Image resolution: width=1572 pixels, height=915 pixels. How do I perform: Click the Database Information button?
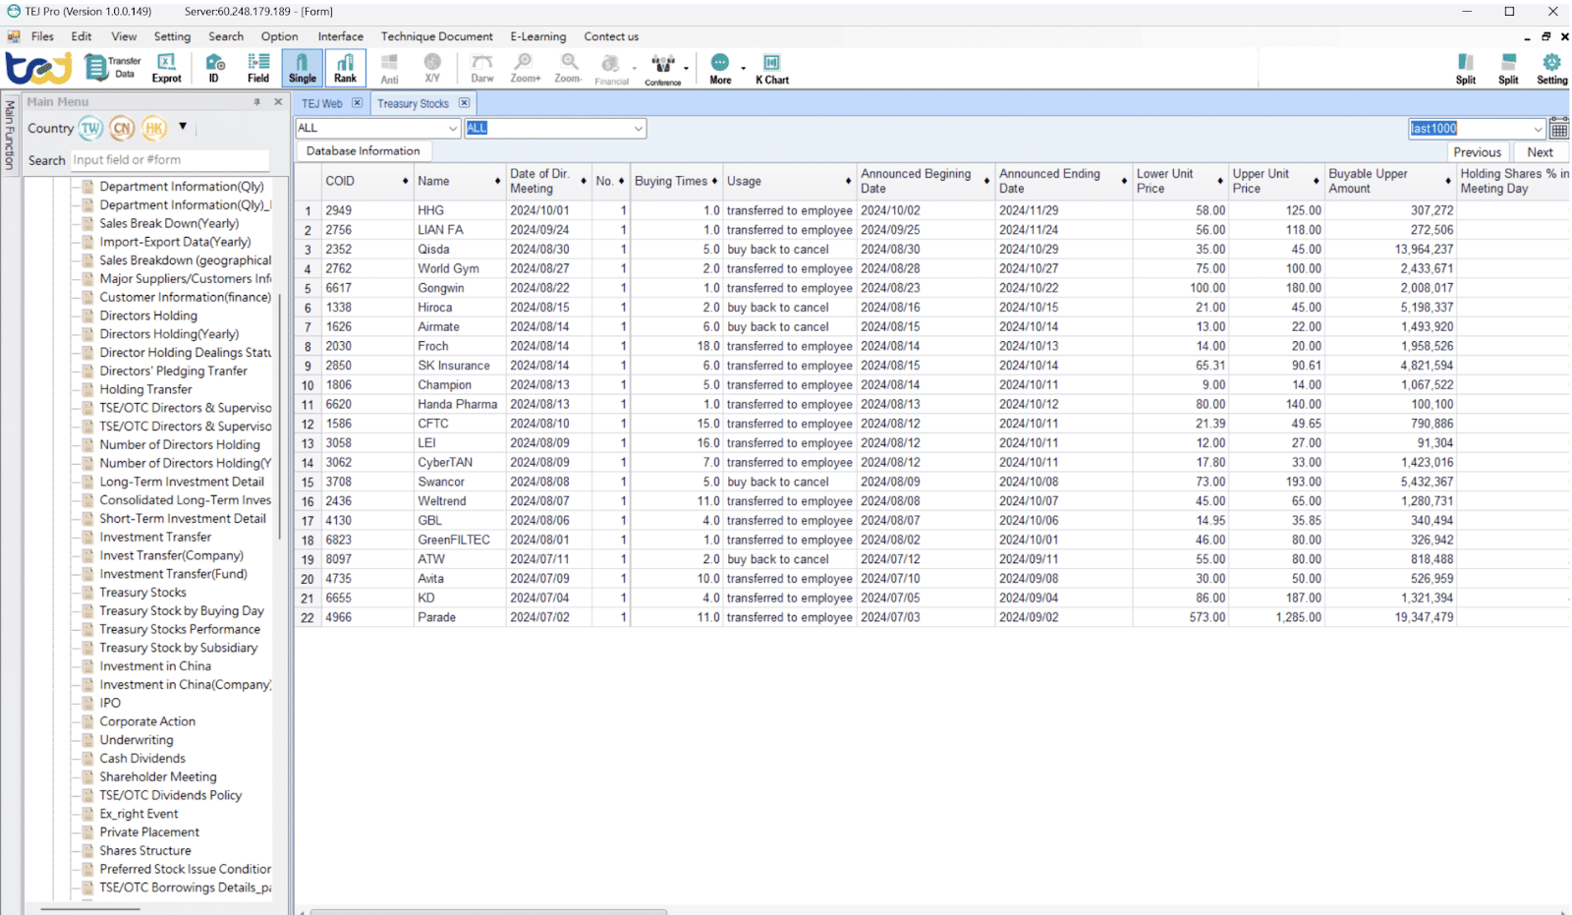click(x=363, y=151)
